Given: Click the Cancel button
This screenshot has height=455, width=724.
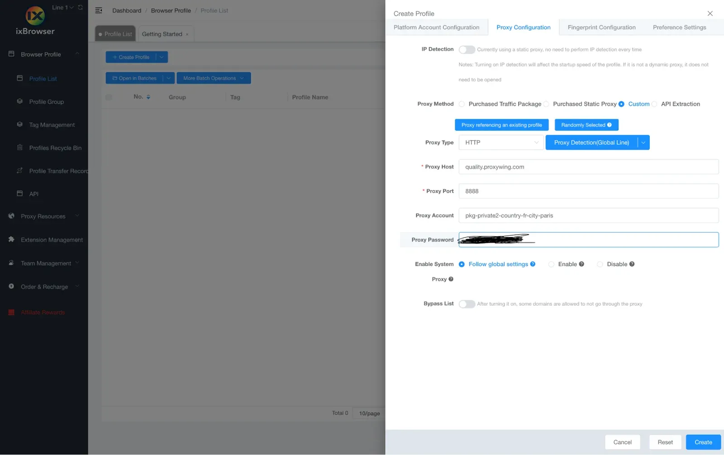Looking at the screenshot, I should (x=622, y=442).
